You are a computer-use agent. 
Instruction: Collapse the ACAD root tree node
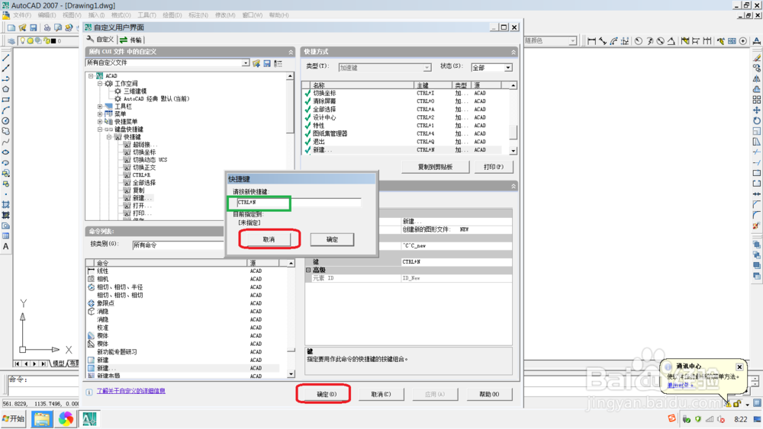[x=91, y=75]
